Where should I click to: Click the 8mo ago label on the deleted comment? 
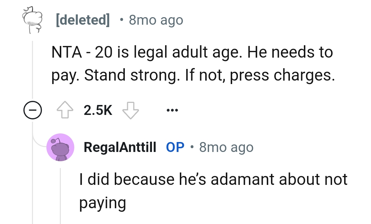(x=155, y=20)
